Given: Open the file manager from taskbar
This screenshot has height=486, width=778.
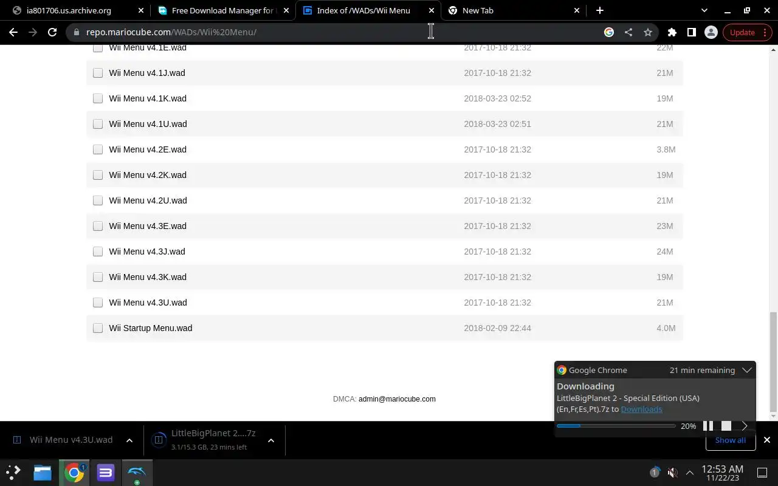Looking at the screenshot, I should click(x=43, y=472).
